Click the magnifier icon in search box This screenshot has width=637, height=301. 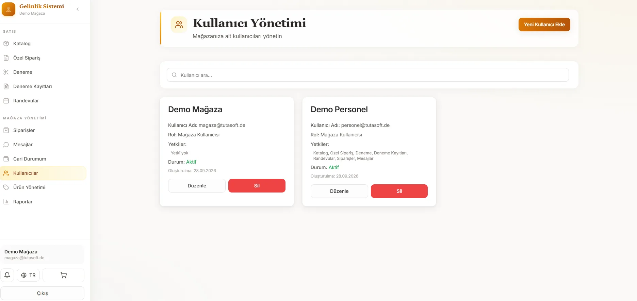pyautogui.click(x=174, y=75)
